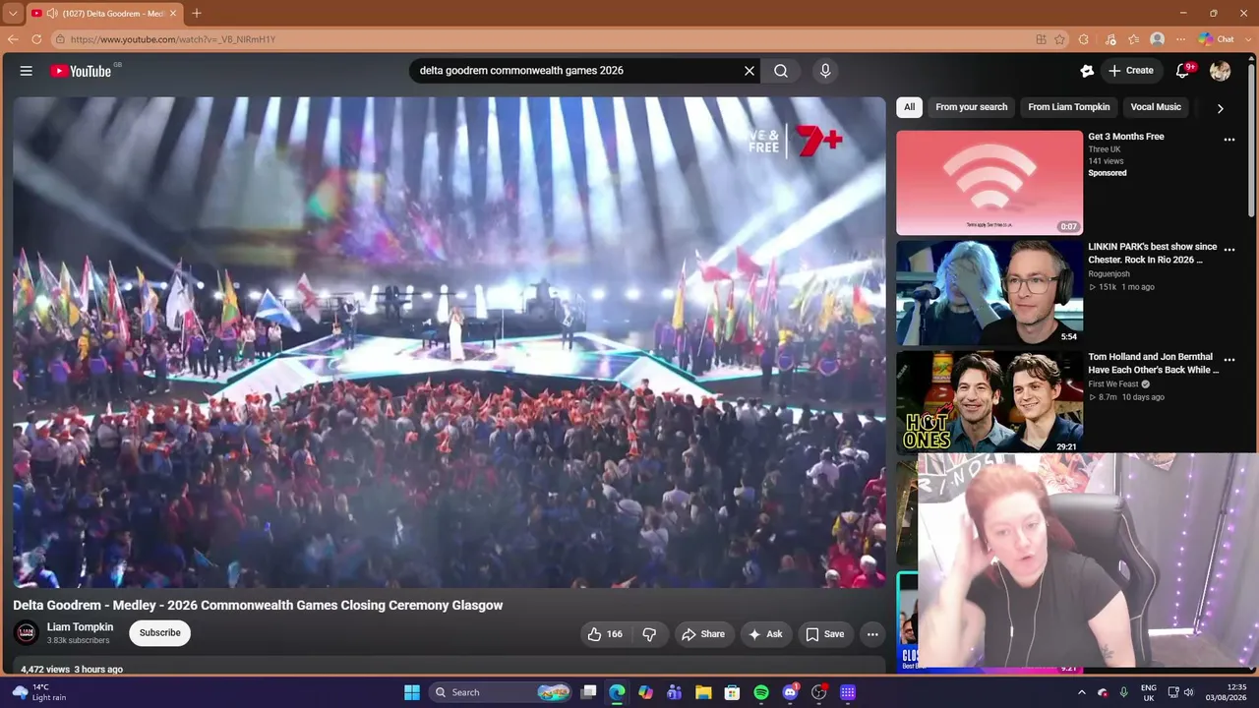
Task: Open the LINKIN PARK Rock In Rio thumbnail
Action: pyautogui.click(x=989, y=293)
